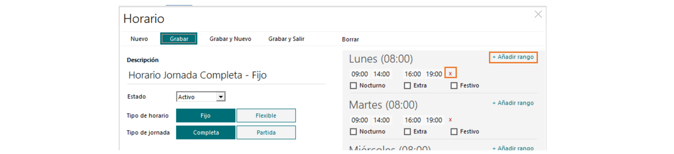Enable Nocturno checkbox under Lunes
Viewport: 674px width, 154px height.
click(353, 86)
